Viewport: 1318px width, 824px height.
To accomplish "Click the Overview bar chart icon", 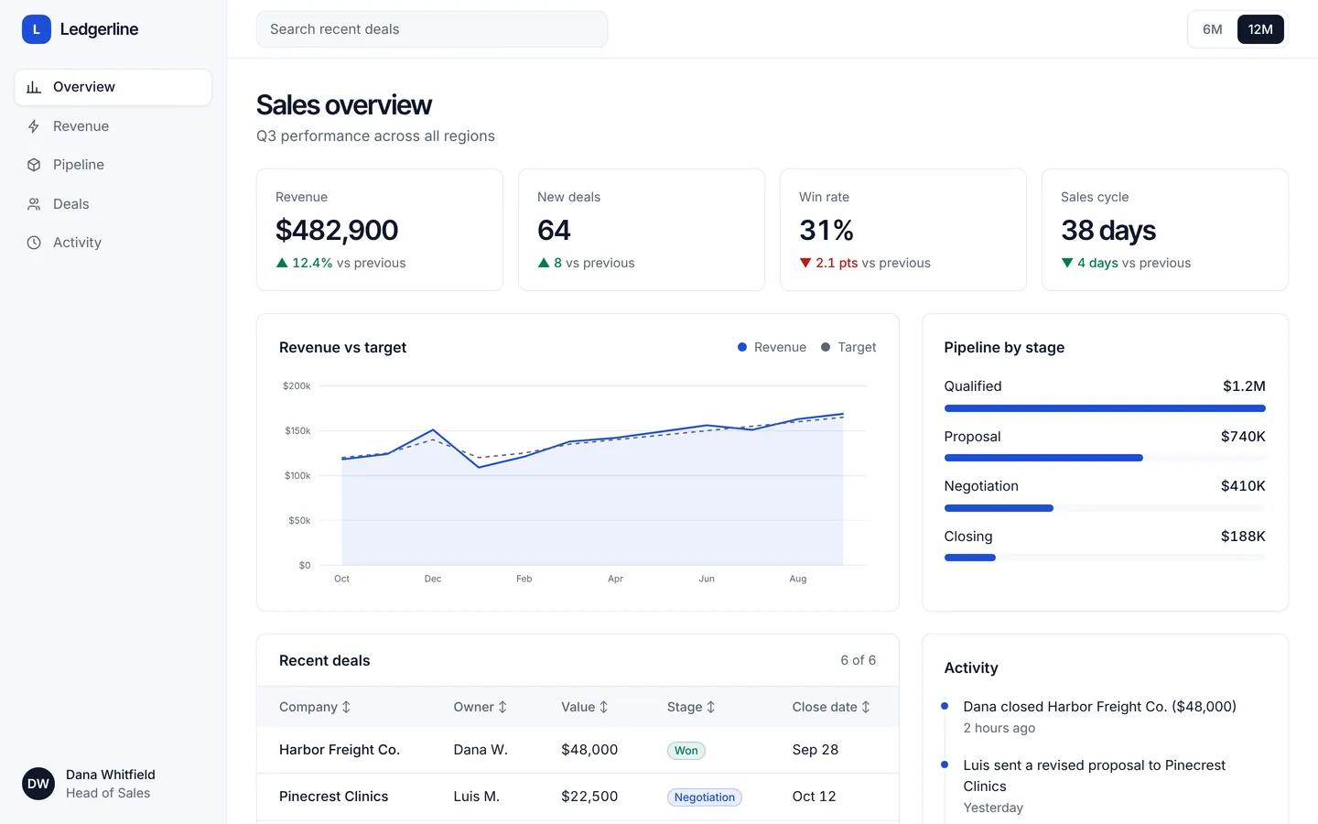I will pos(34,87).
